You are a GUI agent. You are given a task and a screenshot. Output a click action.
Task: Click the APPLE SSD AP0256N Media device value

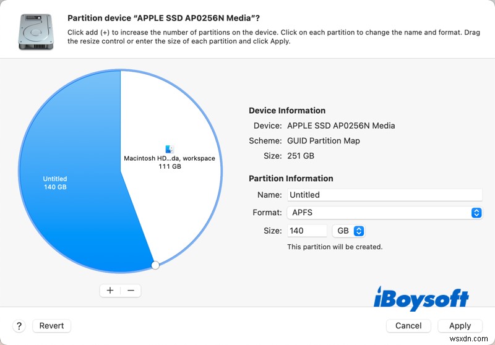click(341, 126)
